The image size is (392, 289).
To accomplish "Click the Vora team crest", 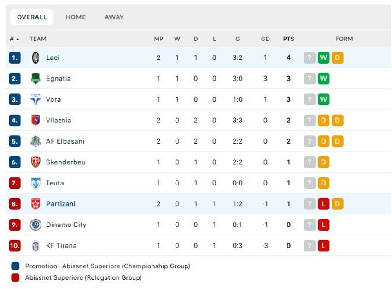I will click(x=35, y=99).
